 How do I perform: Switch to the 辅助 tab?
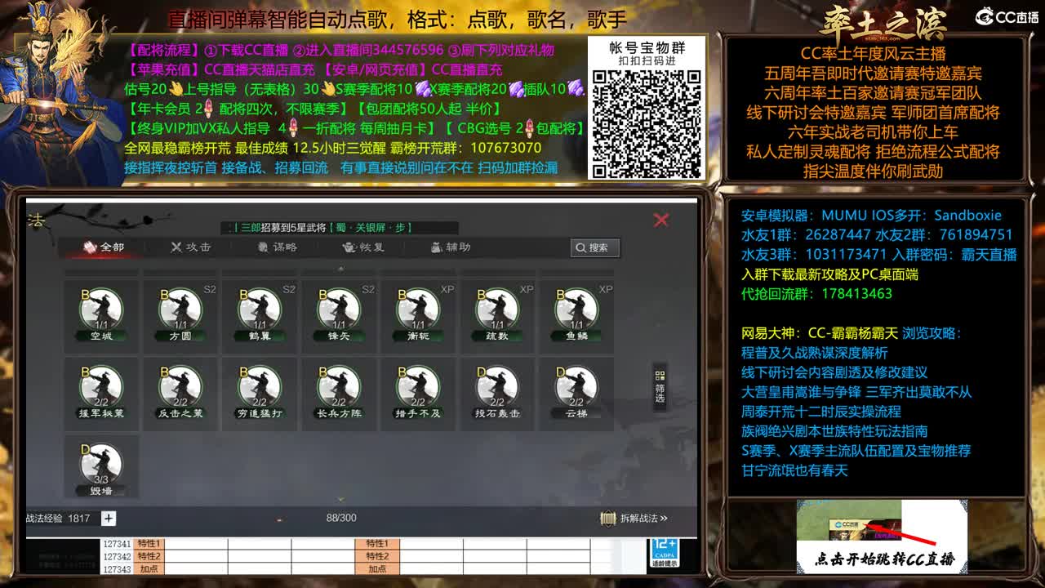[x=451, y=247]
